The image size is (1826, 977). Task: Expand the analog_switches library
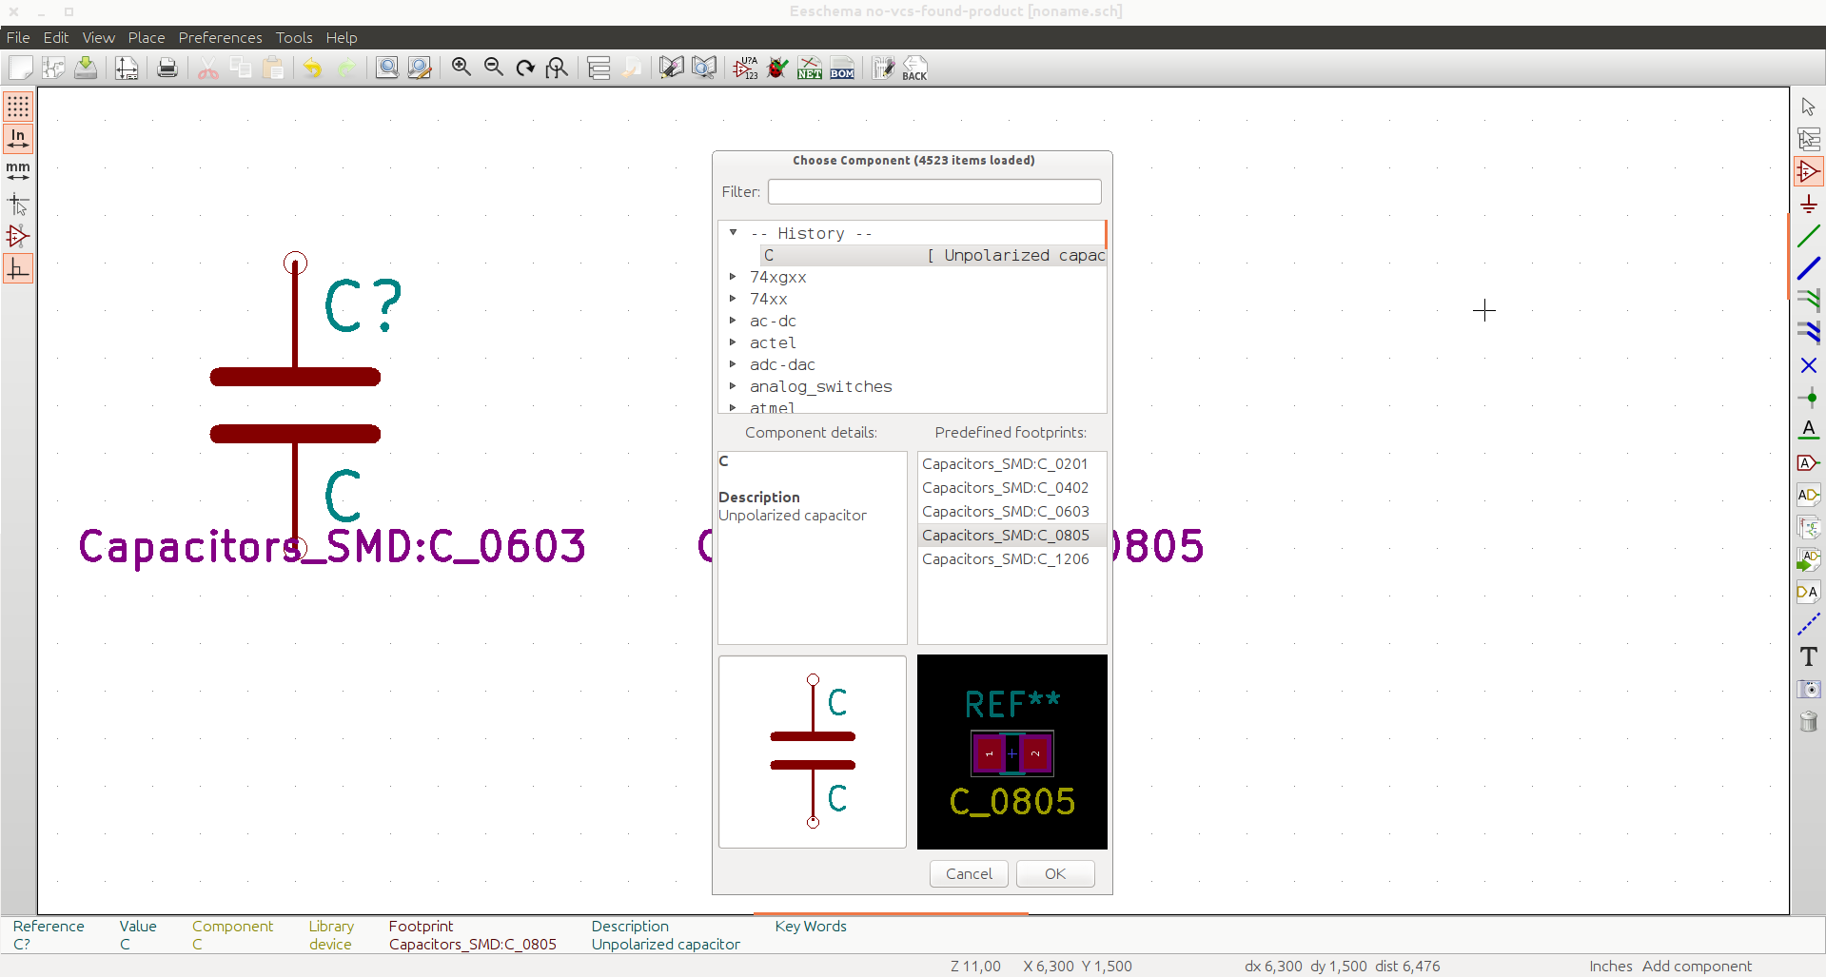[x=733, y=386]
